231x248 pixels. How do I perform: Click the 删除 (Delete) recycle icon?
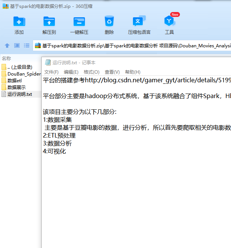click(109, 21)
